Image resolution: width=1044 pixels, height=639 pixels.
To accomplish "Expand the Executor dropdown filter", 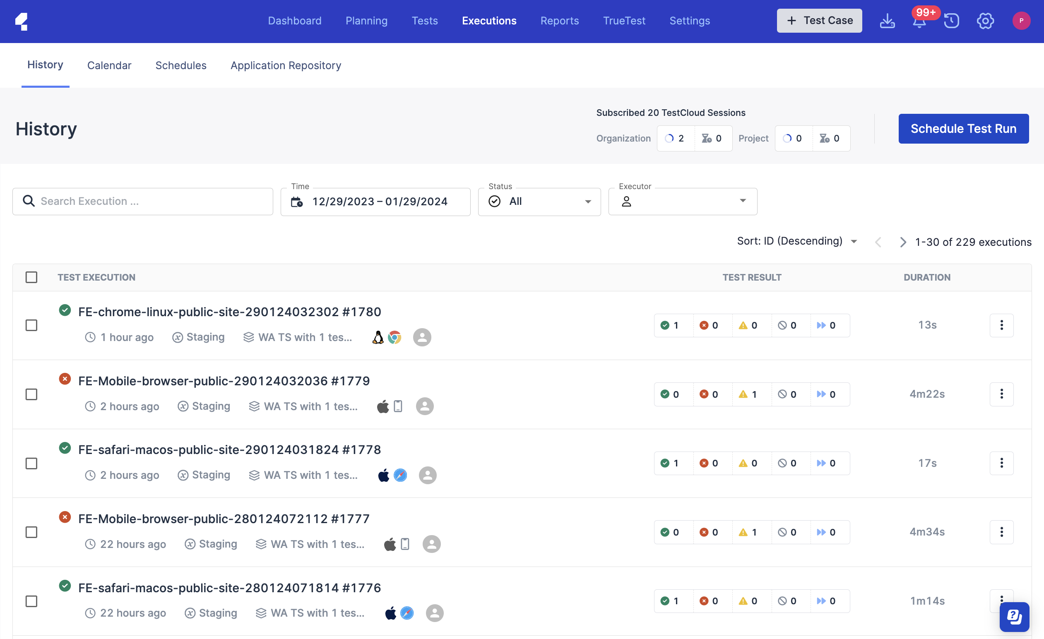I will click(743, 201).
